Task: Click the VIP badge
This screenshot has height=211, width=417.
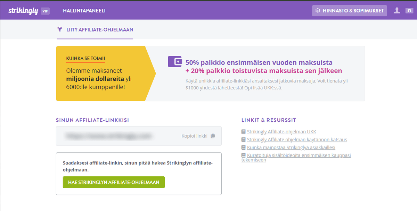Action: [x=45, y=11]
